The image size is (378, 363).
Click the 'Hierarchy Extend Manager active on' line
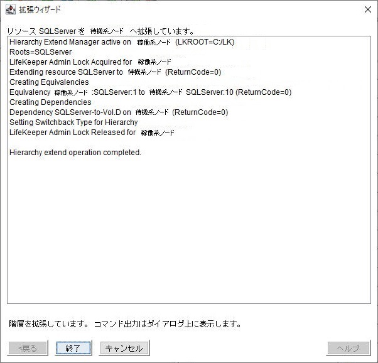coord(122,42)
